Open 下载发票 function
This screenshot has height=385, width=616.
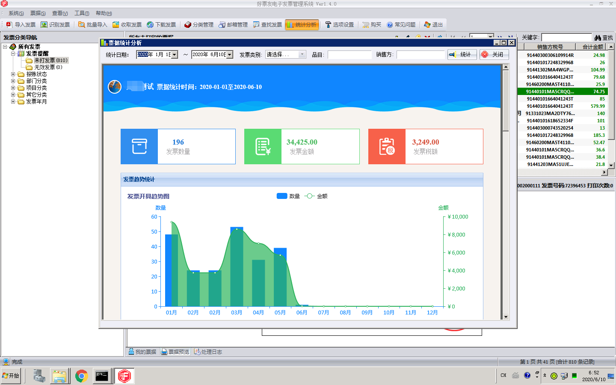pyautogui.click(x=161, y=24)
